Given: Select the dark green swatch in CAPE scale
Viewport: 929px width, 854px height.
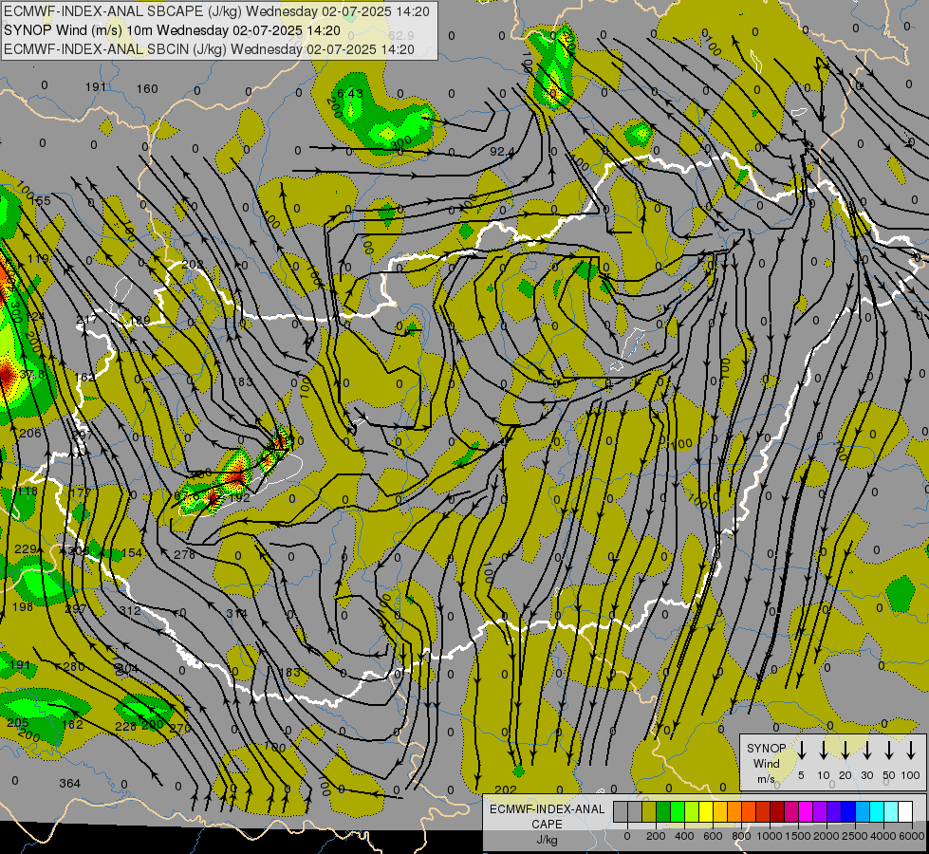Looking at the screenshot, I should point(663,811).
